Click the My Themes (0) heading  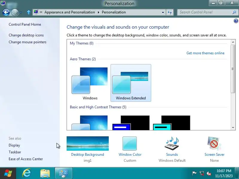pyautogui.click(x=82, y=43)
